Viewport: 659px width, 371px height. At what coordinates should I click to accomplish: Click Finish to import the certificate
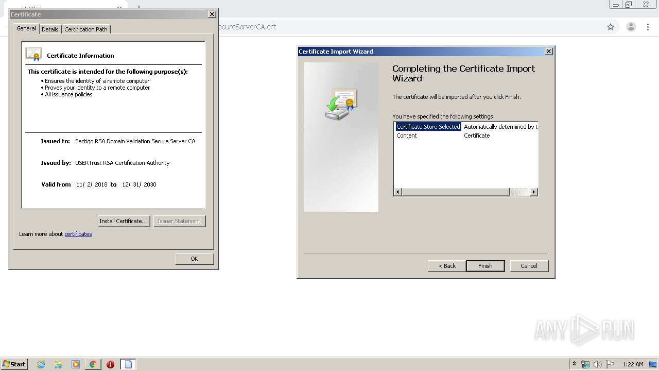tap(485, 266)
